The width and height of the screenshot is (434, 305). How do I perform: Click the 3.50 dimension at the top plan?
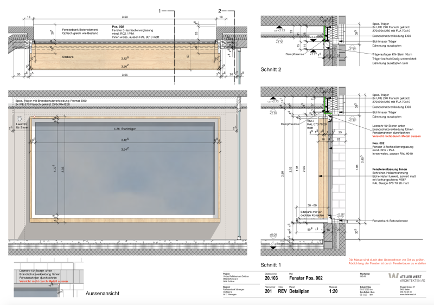click(125, 17)
